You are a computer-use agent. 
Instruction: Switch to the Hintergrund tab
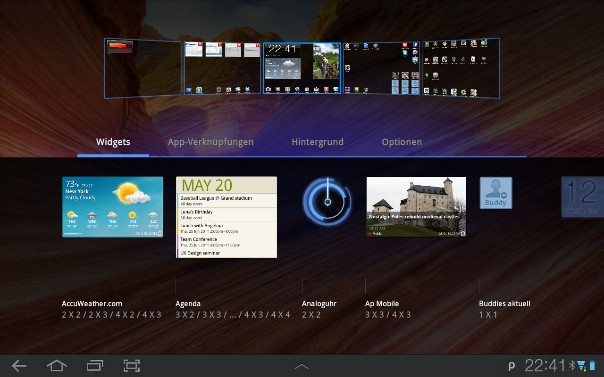pyautogui.click(x=318, y=142)
